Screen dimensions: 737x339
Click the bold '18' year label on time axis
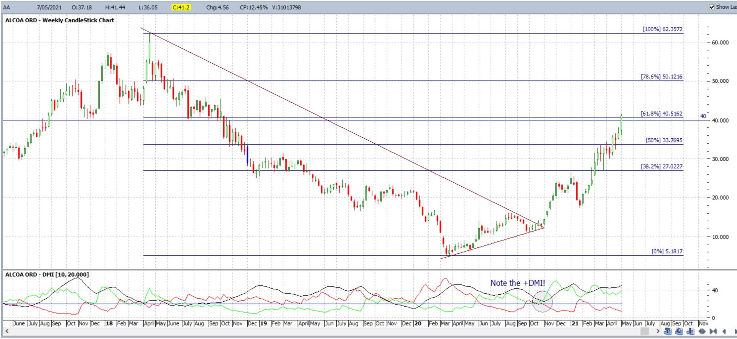[x=109, y=324]
